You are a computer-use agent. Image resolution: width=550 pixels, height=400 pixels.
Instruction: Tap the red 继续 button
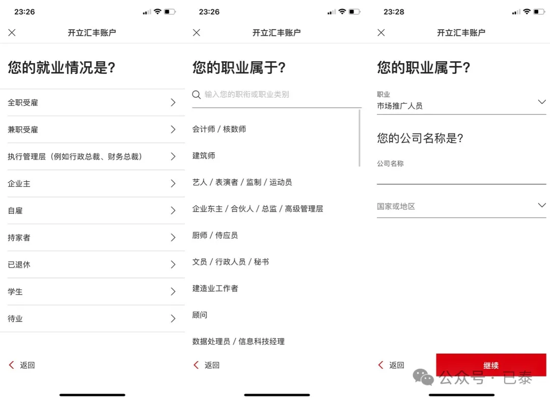coord(491,365)
